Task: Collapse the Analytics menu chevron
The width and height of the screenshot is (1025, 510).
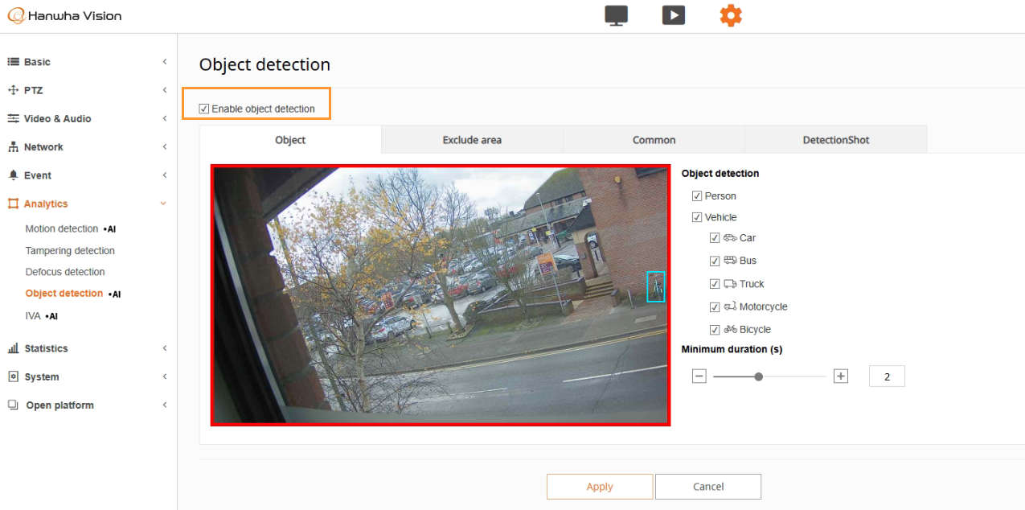Action: tap(164, 204)
